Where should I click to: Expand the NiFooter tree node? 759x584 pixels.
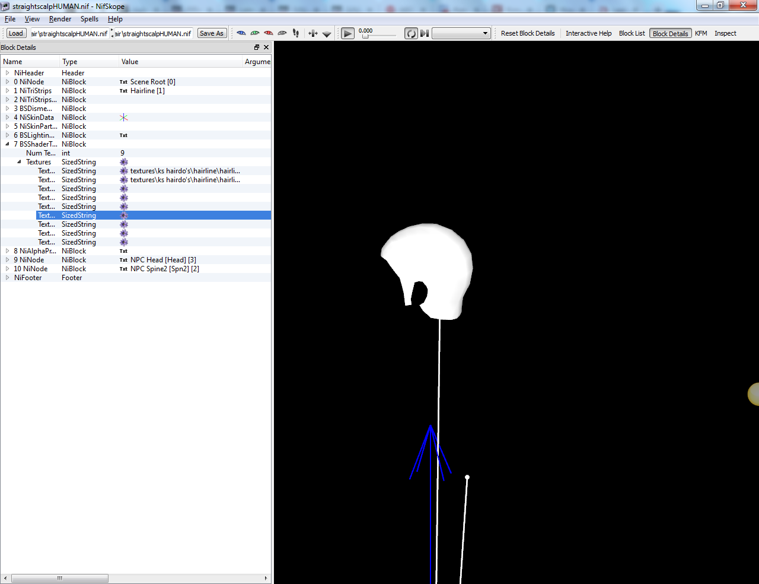click(x=7, y=278)
